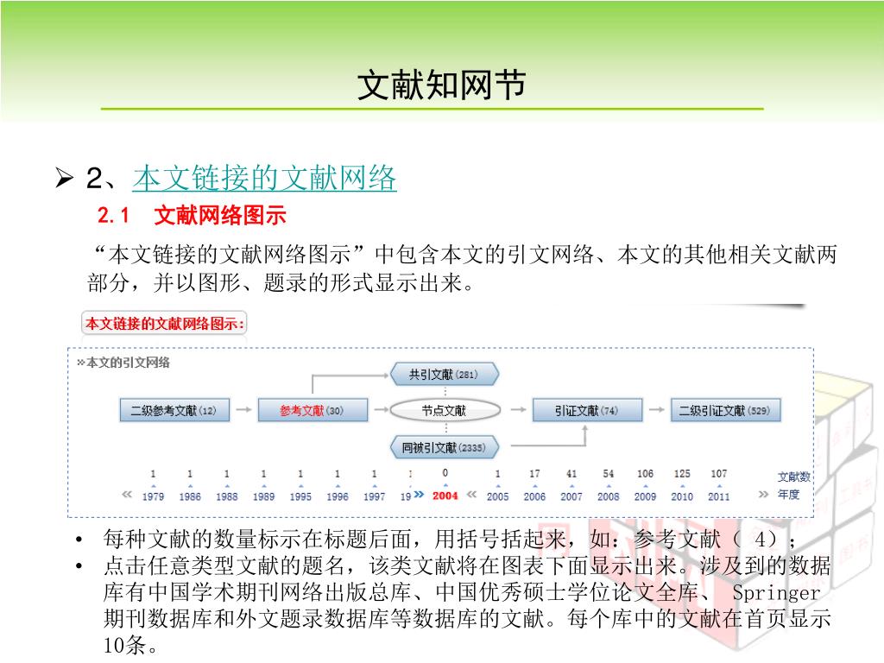
Task: Select year 2007 on the timeline
Action: 571,496
